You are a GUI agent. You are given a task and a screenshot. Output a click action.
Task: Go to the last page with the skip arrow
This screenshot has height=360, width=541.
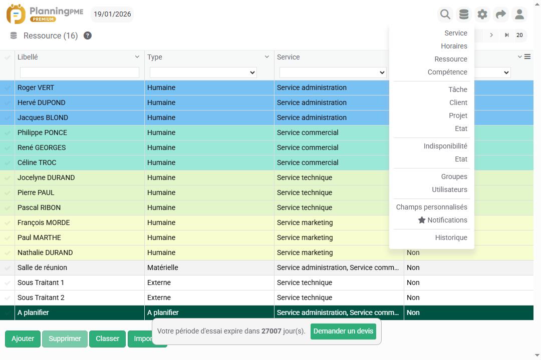click(x=506, y=35)
